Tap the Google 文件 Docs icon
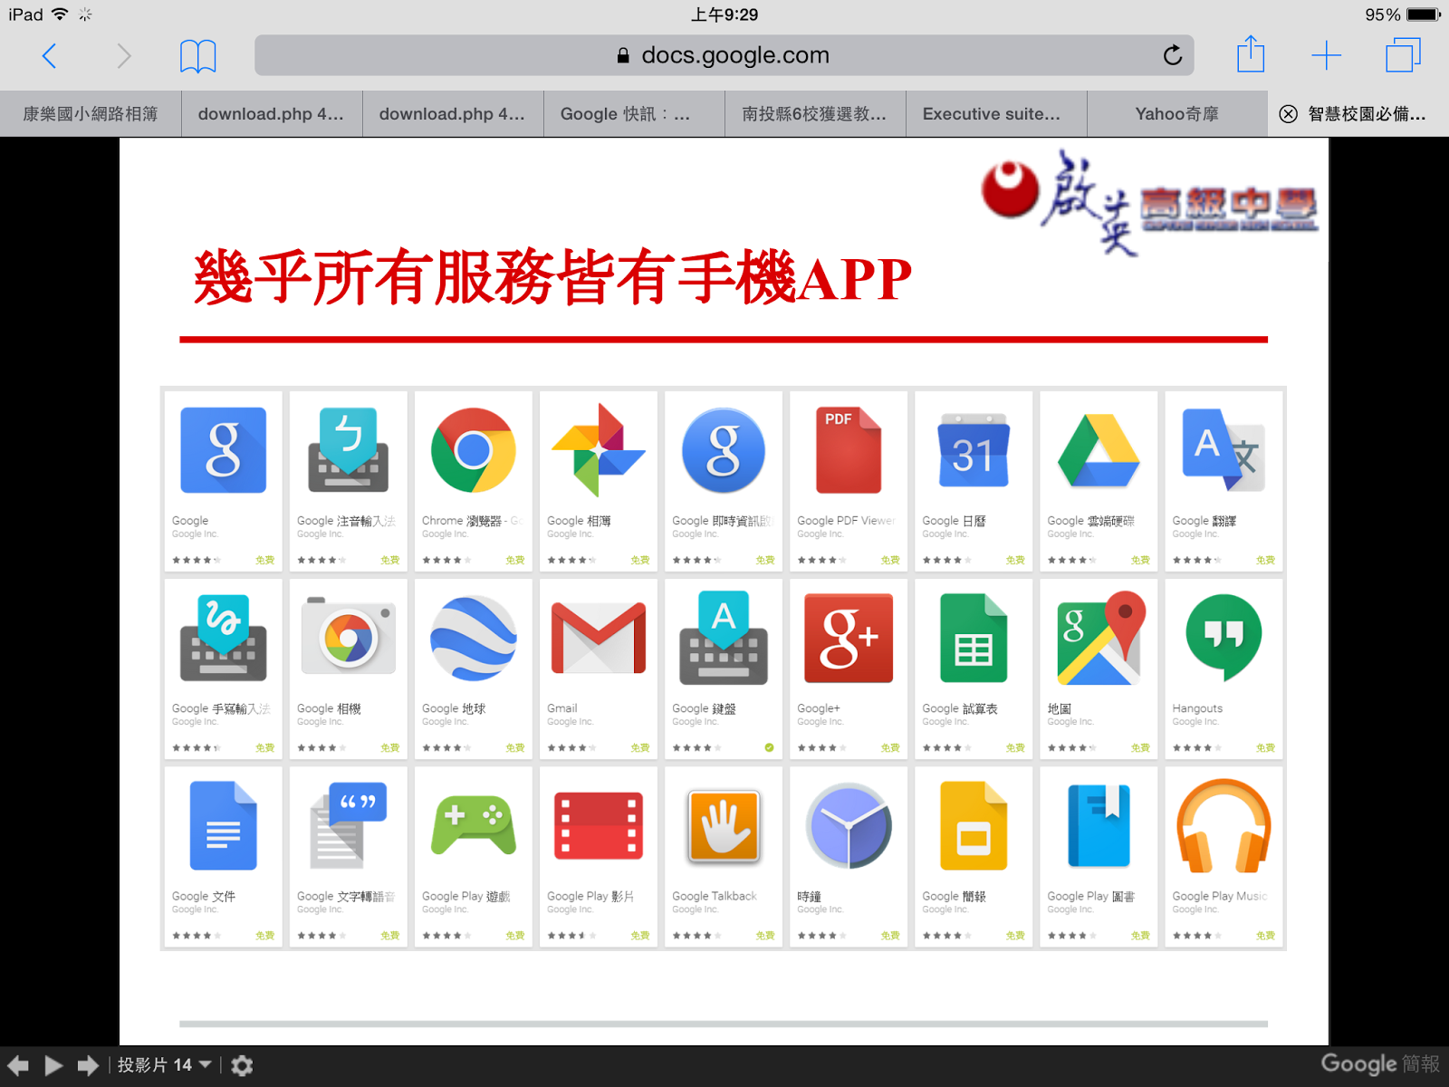This screenshot has height=1087, width=1449. [223, 825]
